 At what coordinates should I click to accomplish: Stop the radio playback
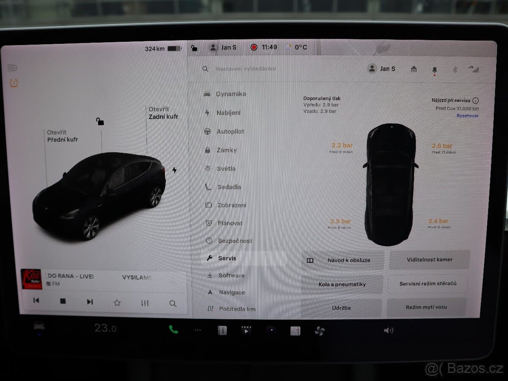[x=63, y=301]
